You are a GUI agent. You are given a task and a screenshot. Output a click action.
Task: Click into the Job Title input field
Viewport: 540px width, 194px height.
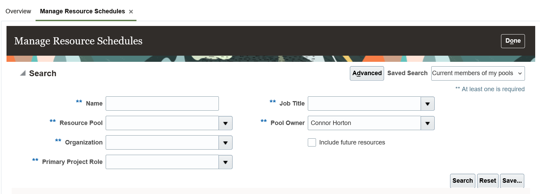(364, 104)
